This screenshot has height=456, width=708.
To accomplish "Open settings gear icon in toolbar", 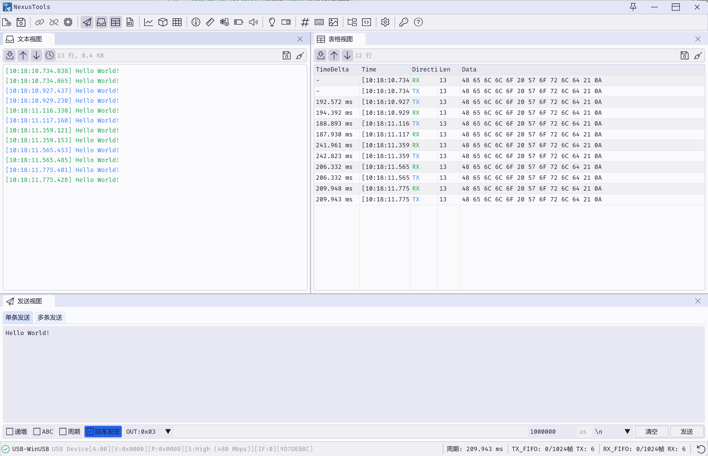I will point(385,22).
